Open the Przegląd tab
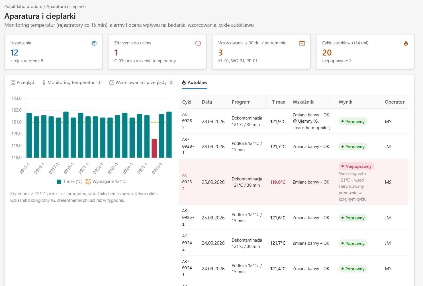Screen dimensions: 423x286 tap(22, 83)
